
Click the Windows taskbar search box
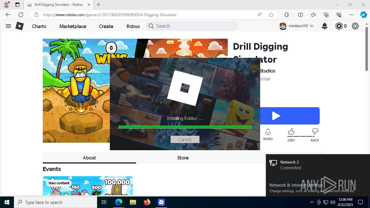(55, 202)
